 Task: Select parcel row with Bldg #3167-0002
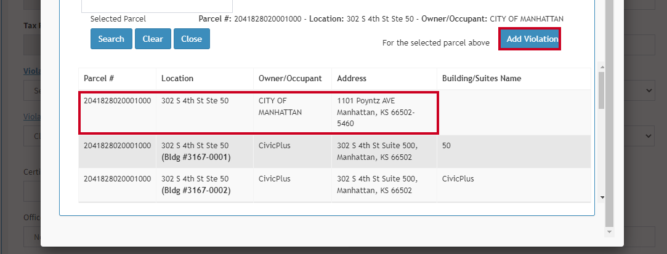(334, 185)
